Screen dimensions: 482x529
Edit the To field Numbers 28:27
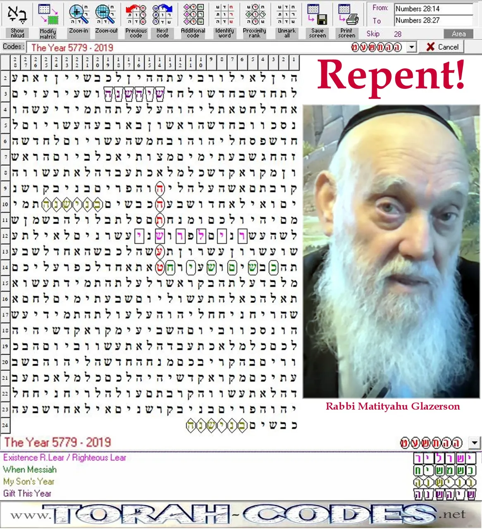click(434, 20)
